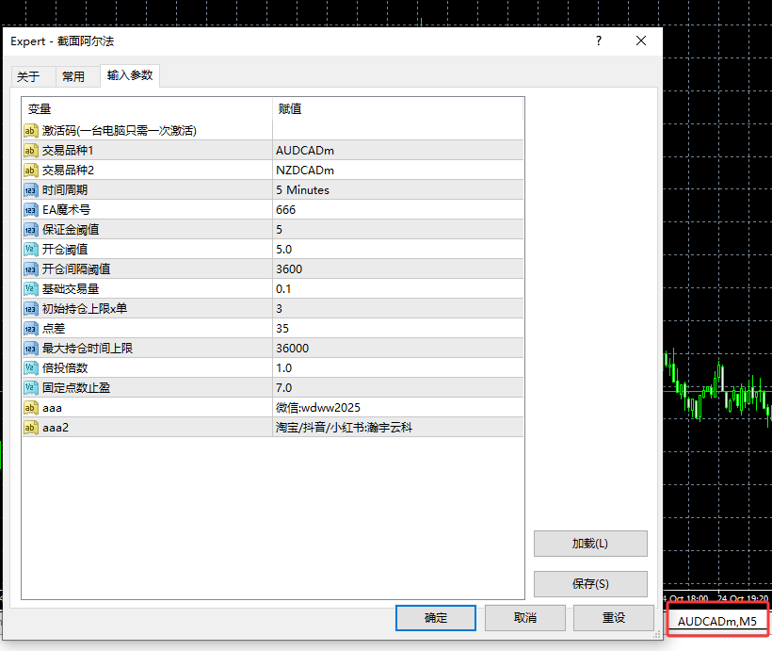Image resolution: width=772 pixels, height=651 pixels.
Task: Click the double-type icon beside 开仓阈值
Action: pyautogui.click(x=30, y=250)
